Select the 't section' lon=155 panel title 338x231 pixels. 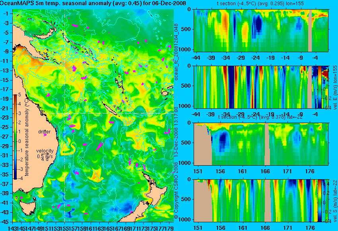pos(260,4)
